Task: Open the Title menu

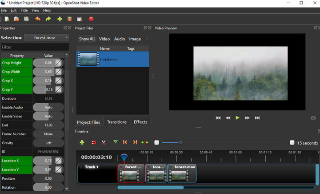Action: 24,10
